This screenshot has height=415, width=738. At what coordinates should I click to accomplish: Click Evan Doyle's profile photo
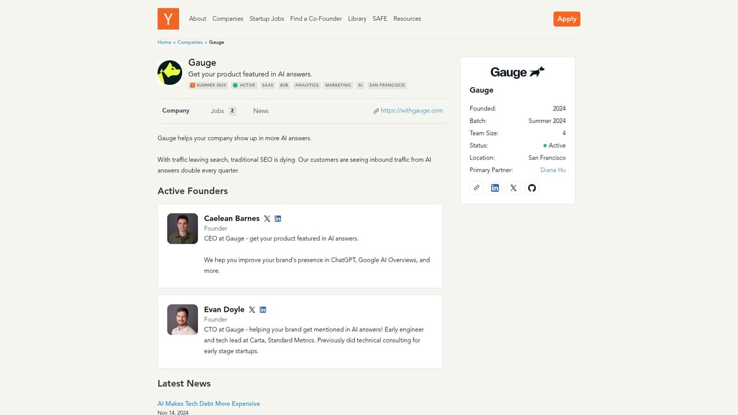click(x=183, y=320)
